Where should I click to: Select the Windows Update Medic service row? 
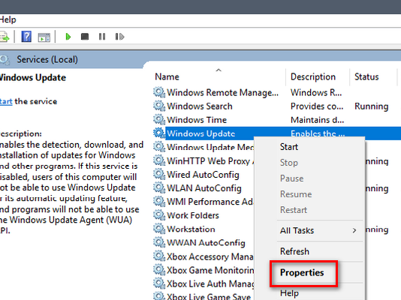204,147
